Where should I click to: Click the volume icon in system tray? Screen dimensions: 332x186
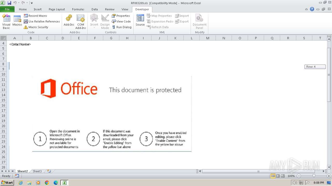click(295, 183)
